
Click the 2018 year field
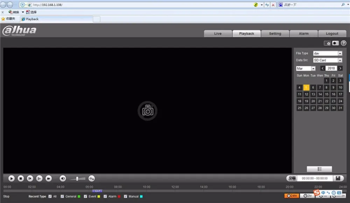331,68
